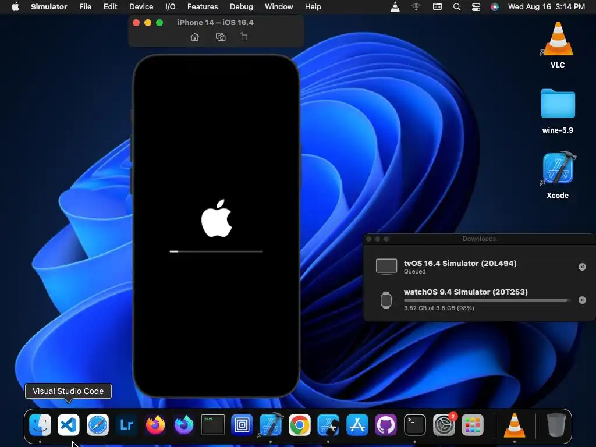The image size is (596, 447).
Task: Launch orange Firefox from the dock
Action: tap(155, 424)
